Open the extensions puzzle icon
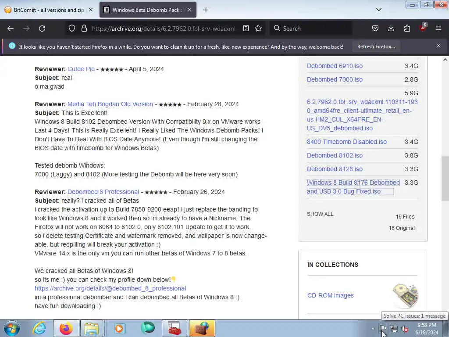Image resolution: width=449 pixels, height=337 pixels. tap(407, 29)
